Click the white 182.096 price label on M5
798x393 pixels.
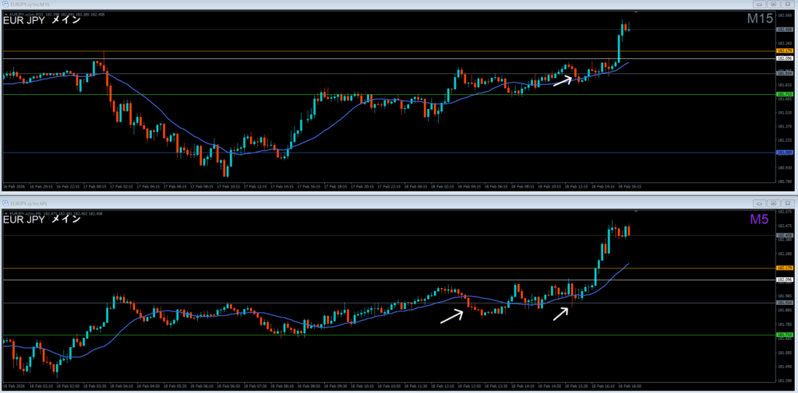click(785, 279)
